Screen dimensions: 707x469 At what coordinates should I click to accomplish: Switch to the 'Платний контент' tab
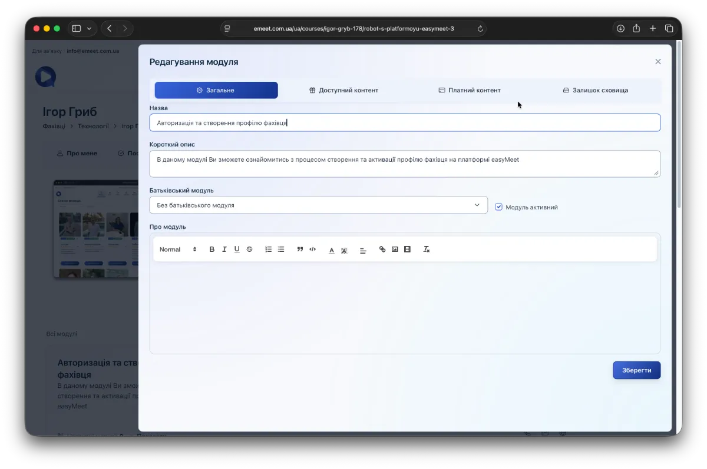pyautogui.click(x=470, y=91)
